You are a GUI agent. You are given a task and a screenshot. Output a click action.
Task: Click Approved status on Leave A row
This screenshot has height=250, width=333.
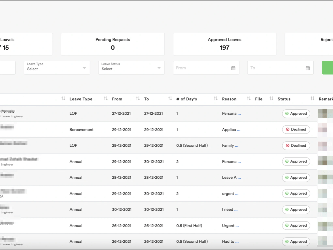point(296,178)
